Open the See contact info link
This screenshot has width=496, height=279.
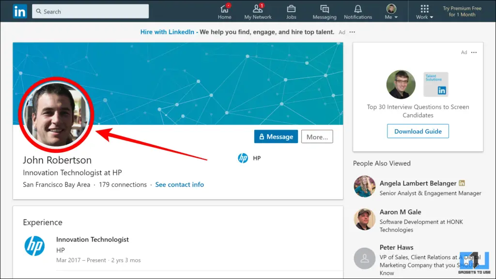tap(179, 184)
